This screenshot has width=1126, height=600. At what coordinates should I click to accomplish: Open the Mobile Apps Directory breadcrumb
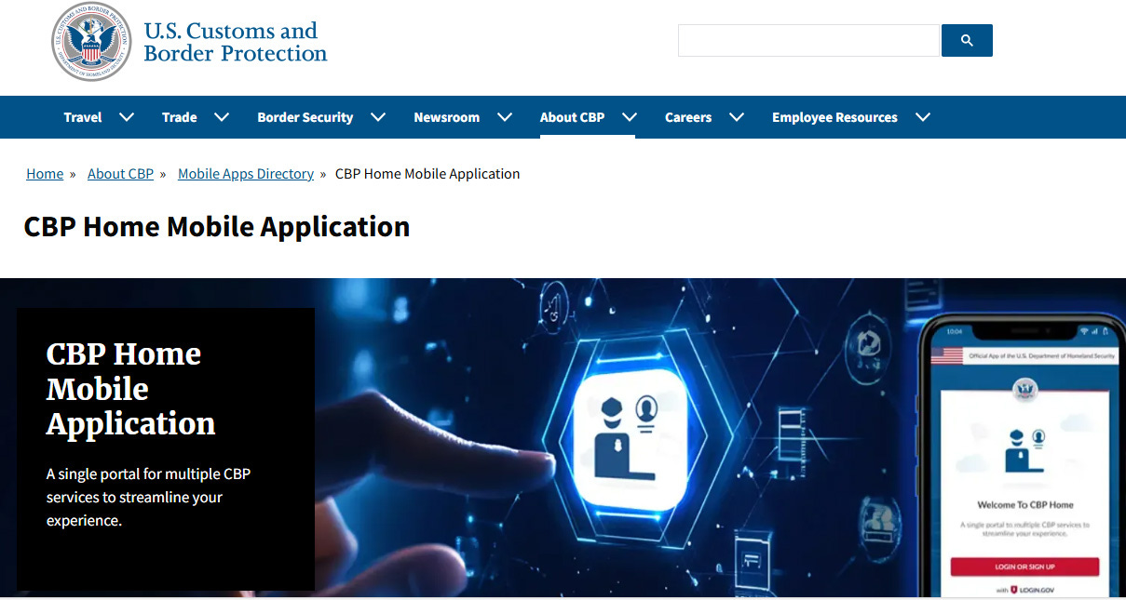click(246, 174)
